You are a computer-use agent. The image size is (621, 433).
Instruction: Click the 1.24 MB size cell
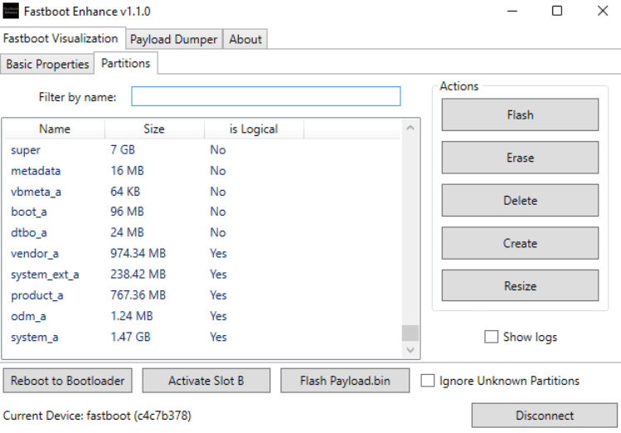coord(132,316)
